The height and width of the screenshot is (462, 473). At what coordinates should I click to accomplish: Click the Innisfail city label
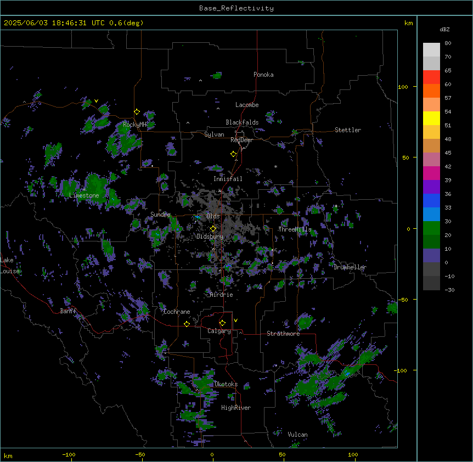pyautogui.click(x=228, y=179)
